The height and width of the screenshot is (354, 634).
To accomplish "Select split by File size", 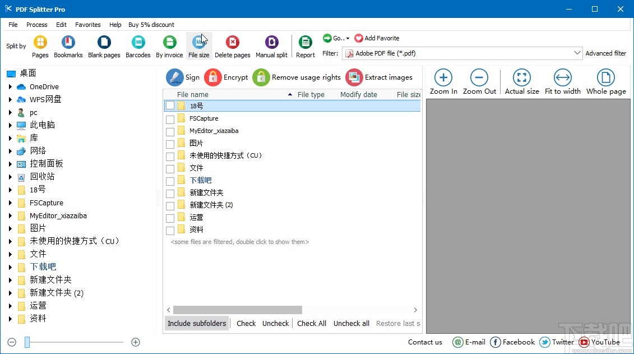I will tap(198, 47).
